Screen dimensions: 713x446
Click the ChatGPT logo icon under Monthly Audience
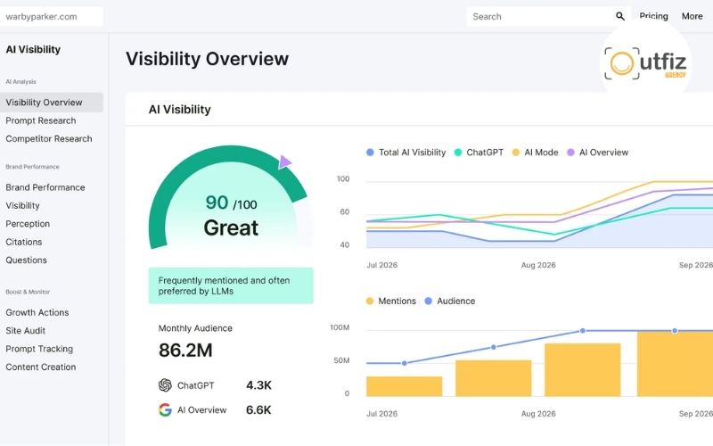pyautogui.click(x=165, y=385)
